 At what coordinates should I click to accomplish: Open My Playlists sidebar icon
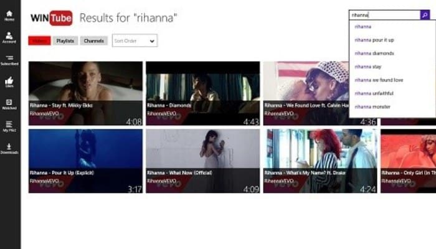click(x=9, y=126)
